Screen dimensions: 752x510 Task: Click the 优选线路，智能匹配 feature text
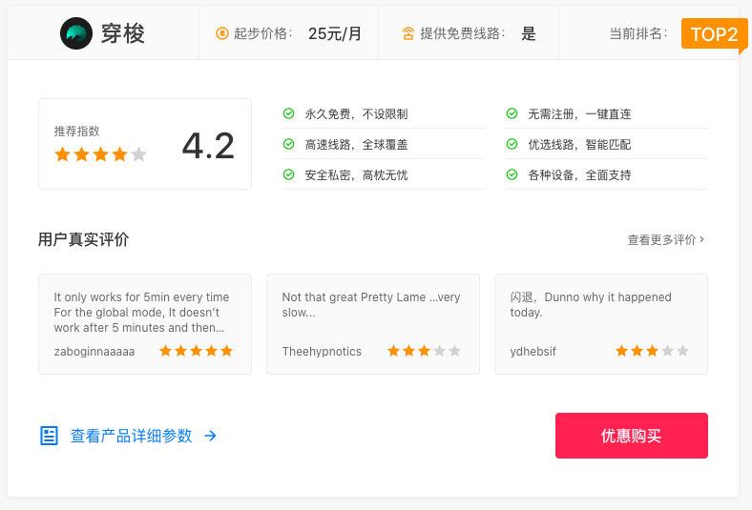[579, 145]
